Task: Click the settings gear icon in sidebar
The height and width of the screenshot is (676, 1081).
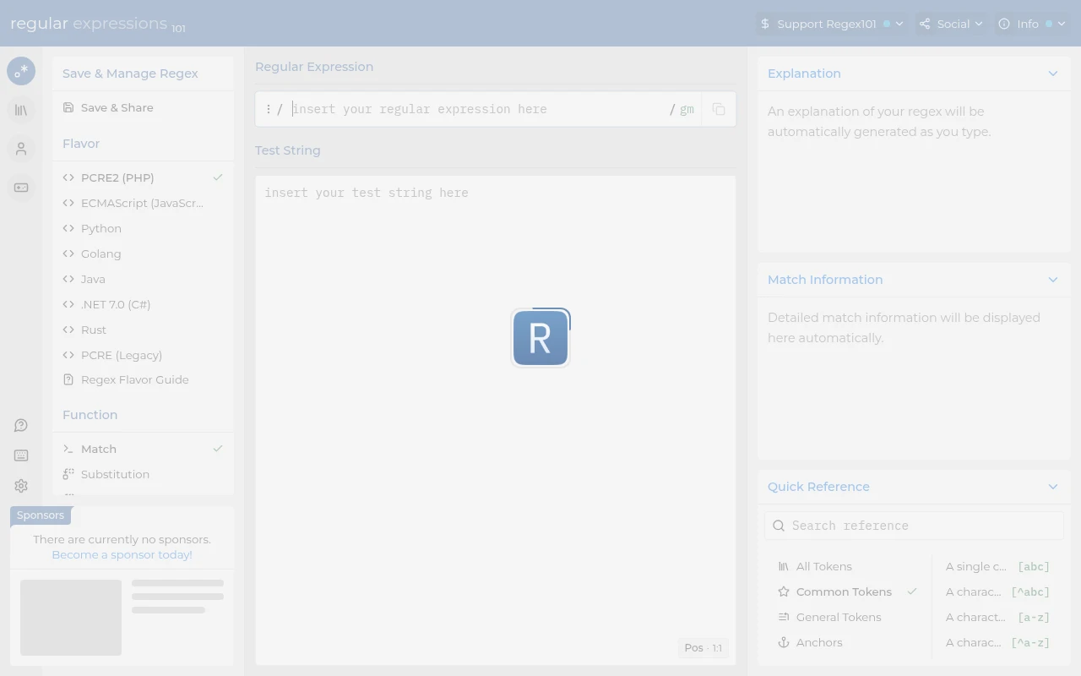Action: click(21, 486)
